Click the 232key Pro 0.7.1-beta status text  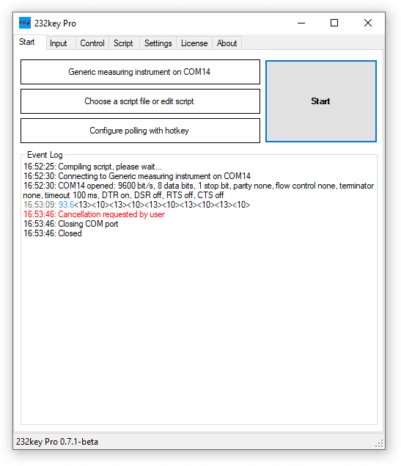tap(57, 442)
